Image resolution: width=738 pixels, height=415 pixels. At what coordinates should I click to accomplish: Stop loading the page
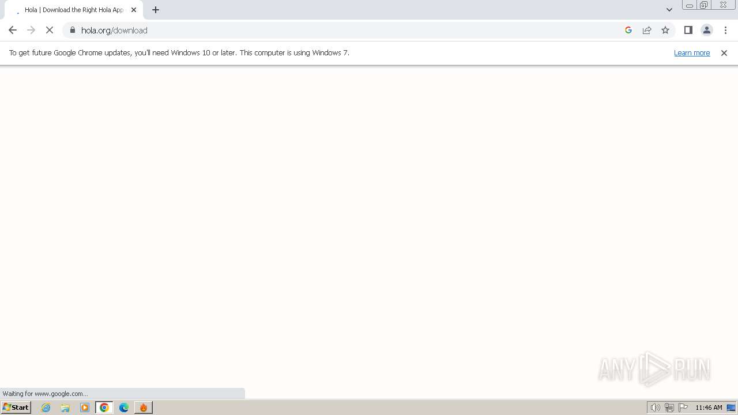[50, 30]
